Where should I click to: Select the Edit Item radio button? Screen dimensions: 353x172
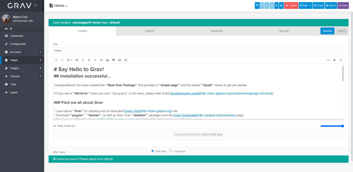point(153,151)
